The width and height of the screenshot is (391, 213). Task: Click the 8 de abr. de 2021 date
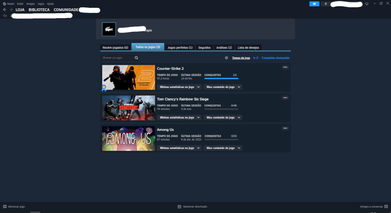pyautogui.click(x=191, y=140)
